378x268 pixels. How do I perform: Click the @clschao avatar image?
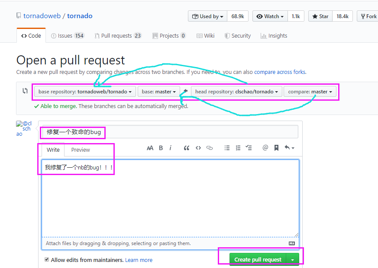tap(24, 128)
